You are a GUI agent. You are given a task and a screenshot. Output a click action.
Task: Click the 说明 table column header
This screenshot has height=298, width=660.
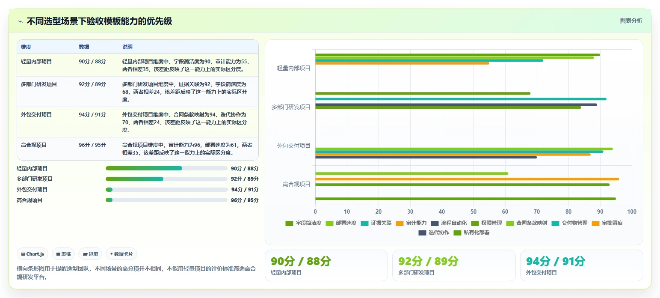127,47
